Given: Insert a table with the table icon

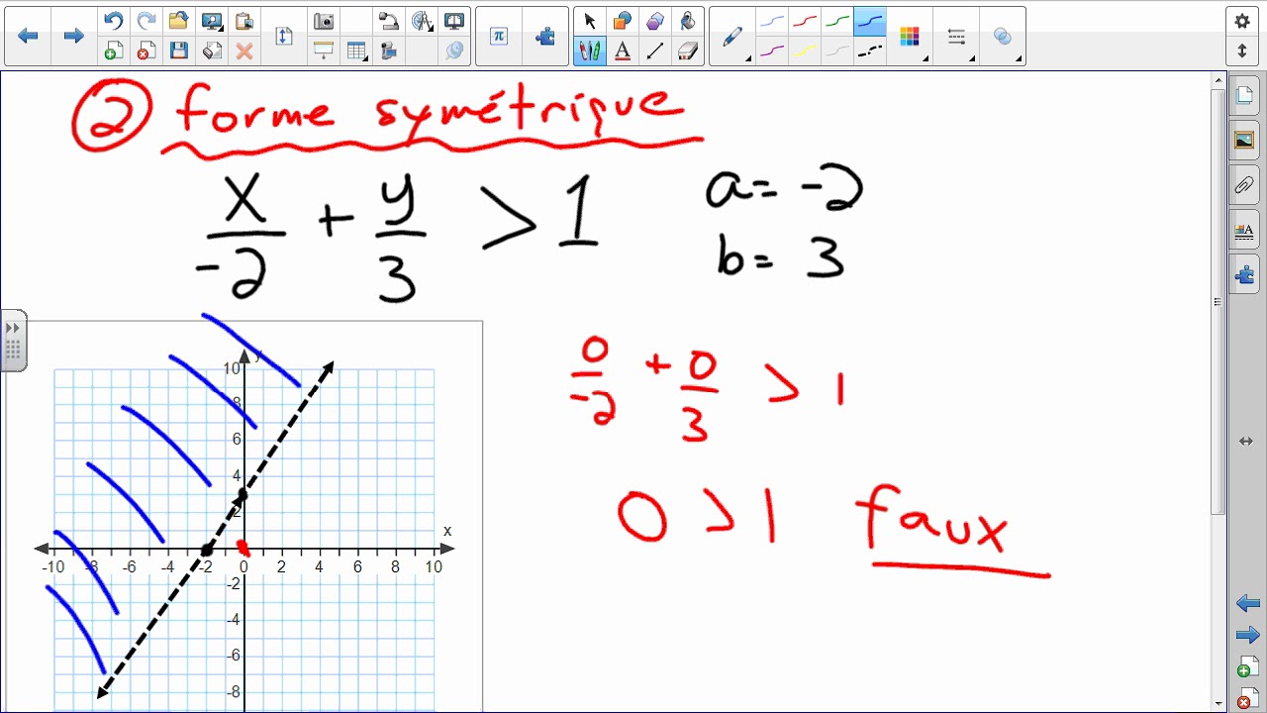Looking at the screenshot, I should pos(357,51).
